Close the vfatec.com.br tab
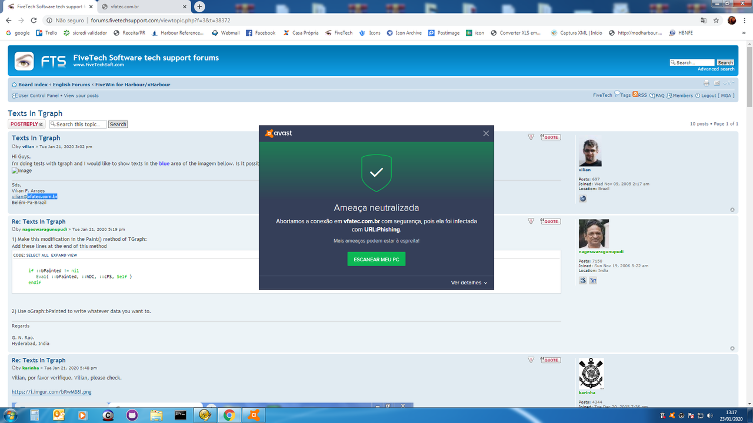Viewport: 753px width, 423px height. (x=185, y=6)
